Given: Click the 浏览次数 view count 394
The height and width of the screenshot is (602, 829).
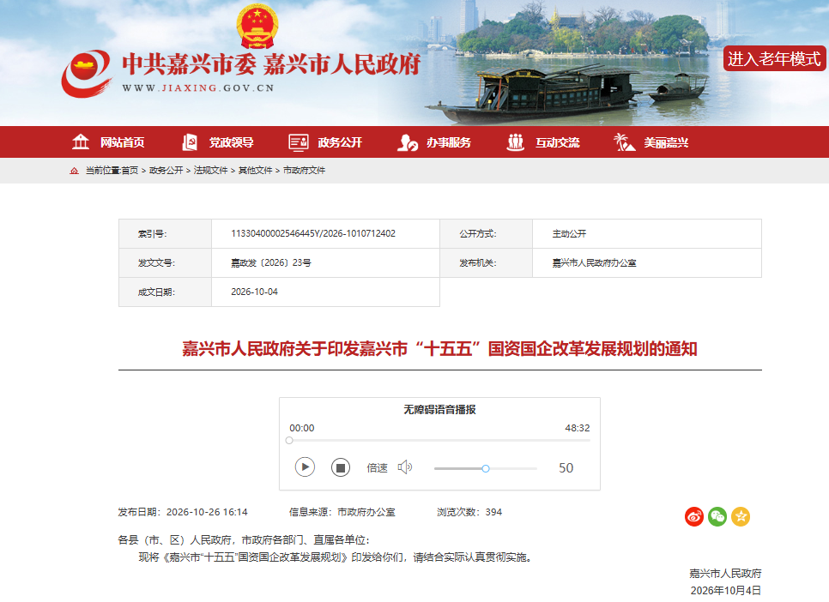Looking at the screenshot, I should click(x=493, y=512).
